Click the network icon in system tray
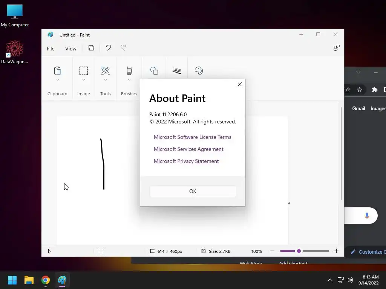386x289 pixels. (341, 280)
